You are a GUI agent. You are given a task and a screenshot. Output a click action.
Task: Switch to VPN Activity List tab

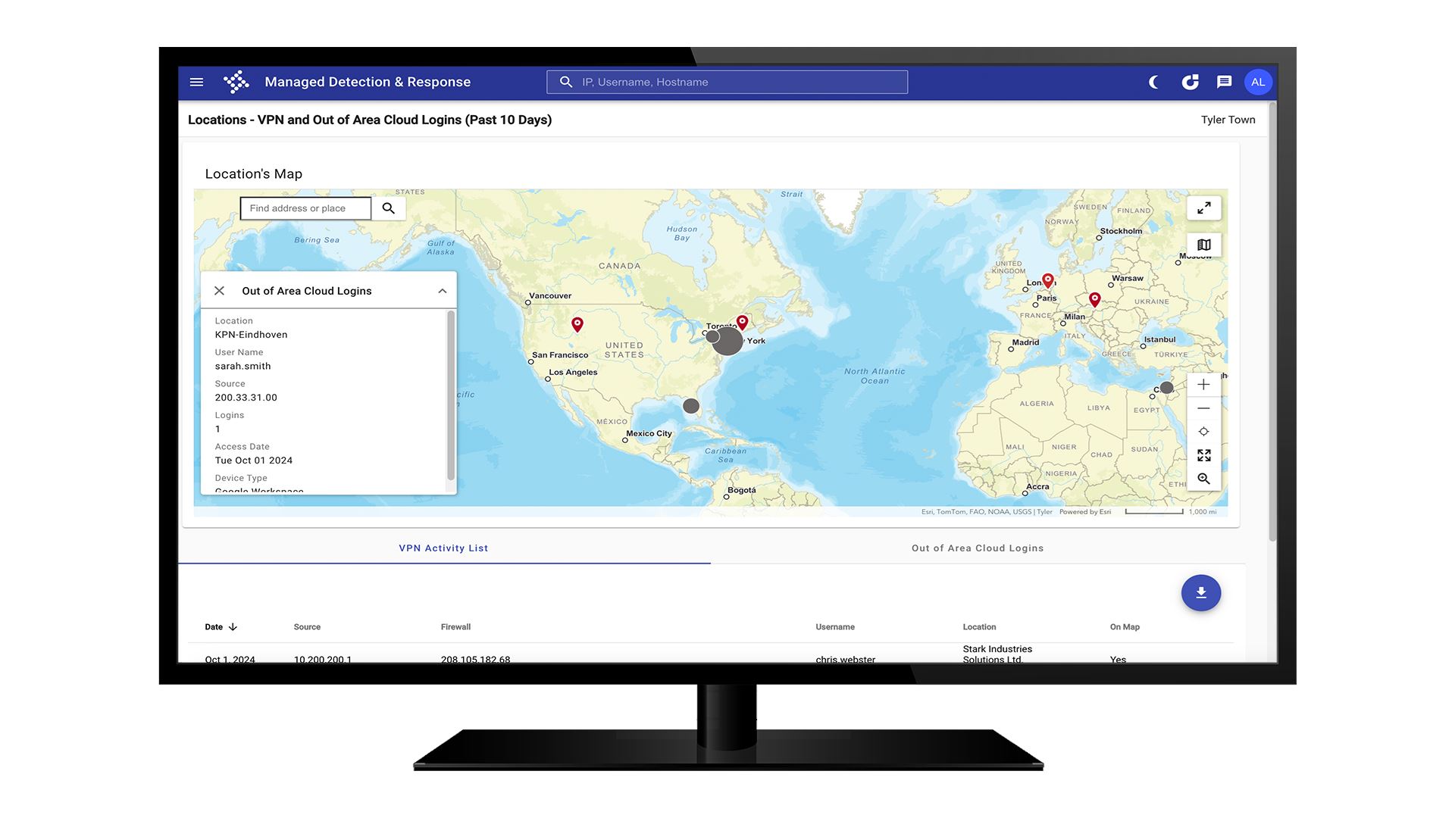point(443,548)
